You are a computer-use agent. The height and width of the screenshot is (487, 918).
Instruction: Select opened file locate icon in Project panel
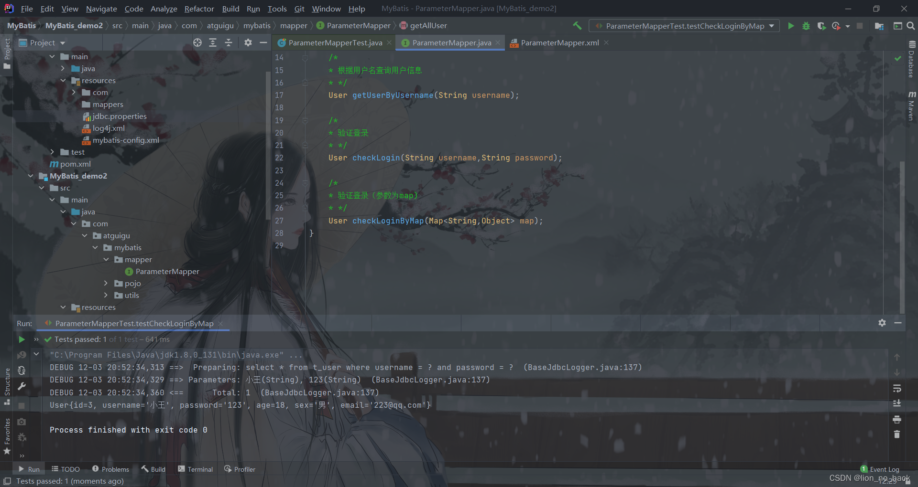[x=197, y=42]
